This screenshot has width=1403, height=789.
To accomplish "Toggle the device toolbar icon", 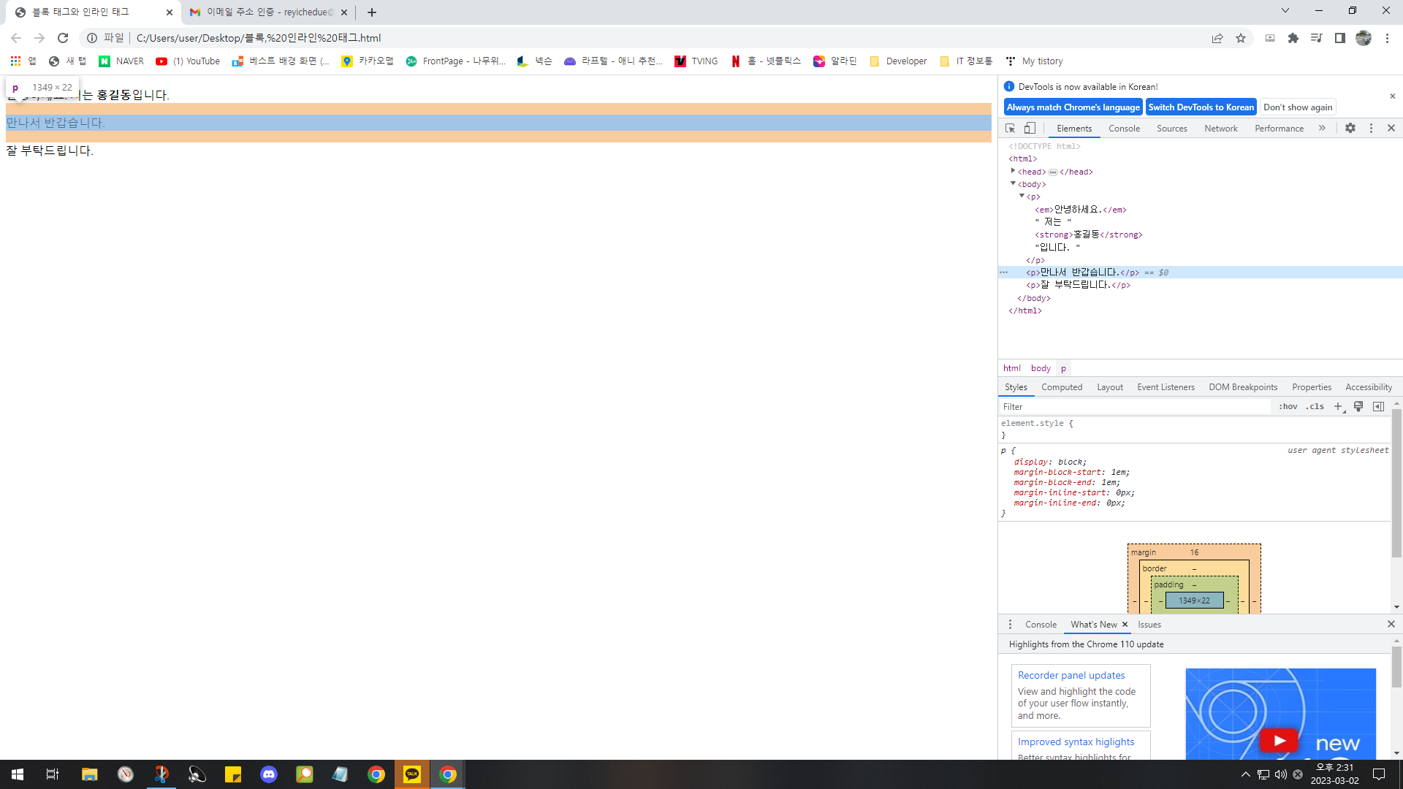I will [x=1030, y=128].
